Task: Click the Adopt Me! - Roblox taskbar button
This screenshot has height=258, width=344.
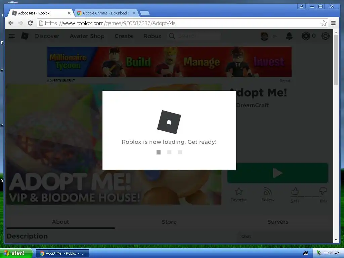Action: pyautogui.click(x=62, y=253)
